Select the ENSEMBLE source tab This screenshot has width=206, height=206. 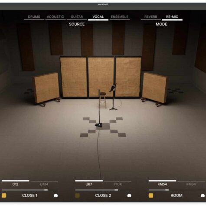point(120,17)
